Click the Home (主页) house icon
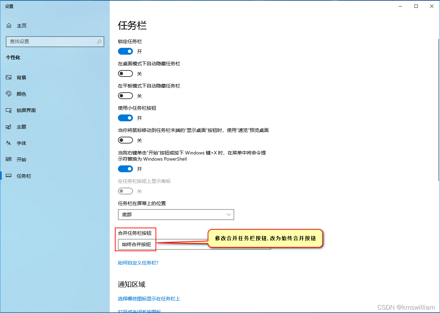The height and width of the screenshot is (313, 440). pos(9,26)
